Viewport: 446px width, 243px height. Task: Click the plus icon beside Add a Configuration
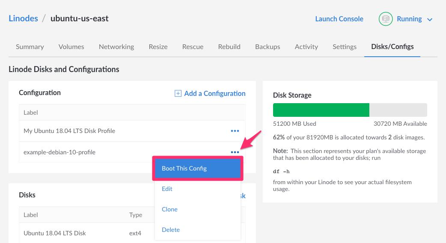[x=178, y=94]
